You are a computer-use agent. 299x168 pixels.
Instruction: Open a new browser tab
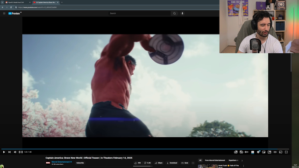coord(62,2)
